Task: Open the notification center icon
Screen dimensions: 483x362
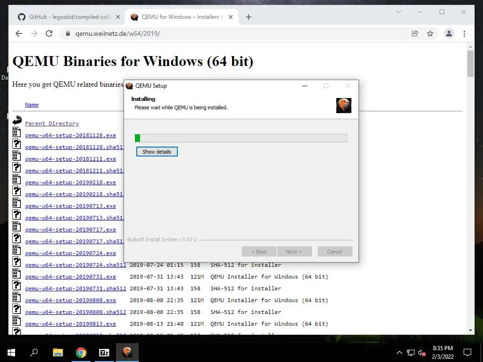Action: point(467,353)
